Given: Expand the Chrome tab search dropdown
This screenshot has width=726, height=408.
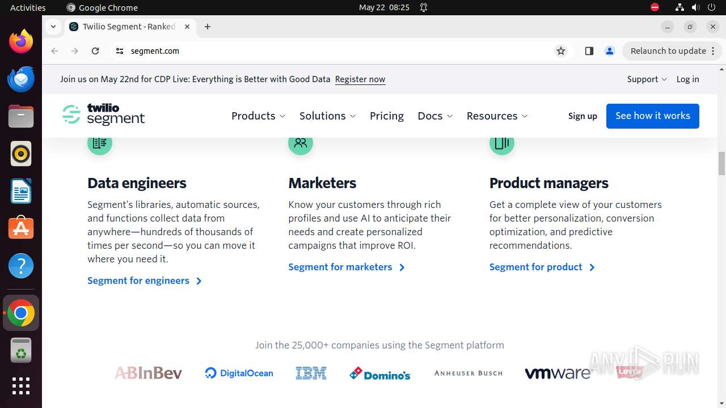Looking at the screenshot, I should [53, 27].
